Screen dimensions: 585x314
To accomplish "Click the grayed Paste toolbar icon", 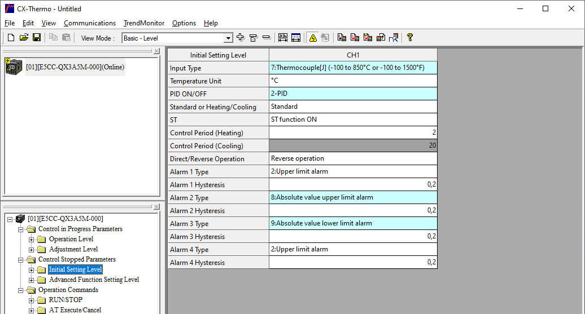I will 66,38.
